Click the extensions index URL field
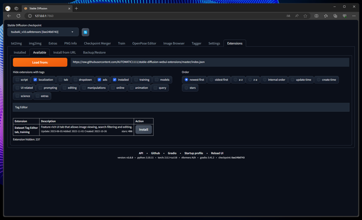The width and height of the screenshot is (362, 220). coord(210,62)
